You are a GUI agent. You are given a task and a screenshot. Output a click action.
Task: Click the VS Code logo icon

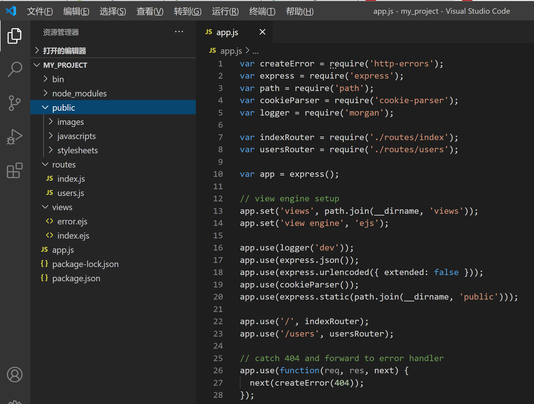tap(11, 11)
